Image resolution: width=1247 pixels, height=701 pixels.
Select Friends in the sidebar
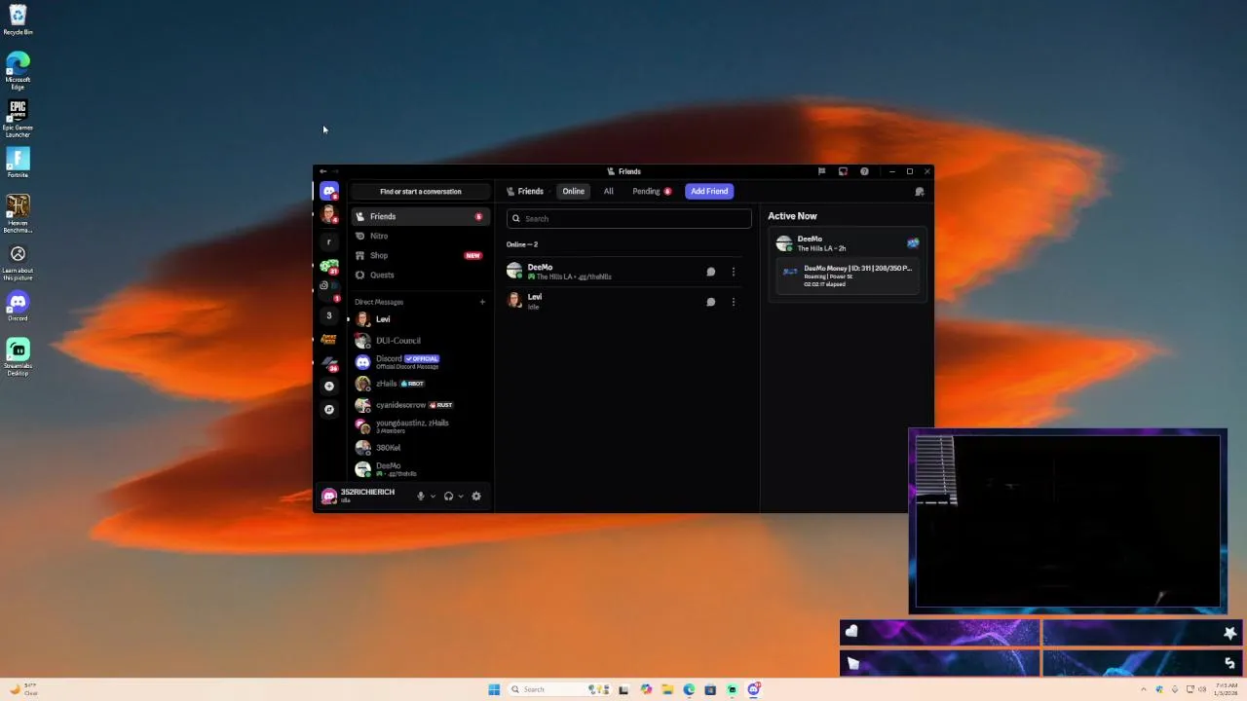tap(420, 216)
